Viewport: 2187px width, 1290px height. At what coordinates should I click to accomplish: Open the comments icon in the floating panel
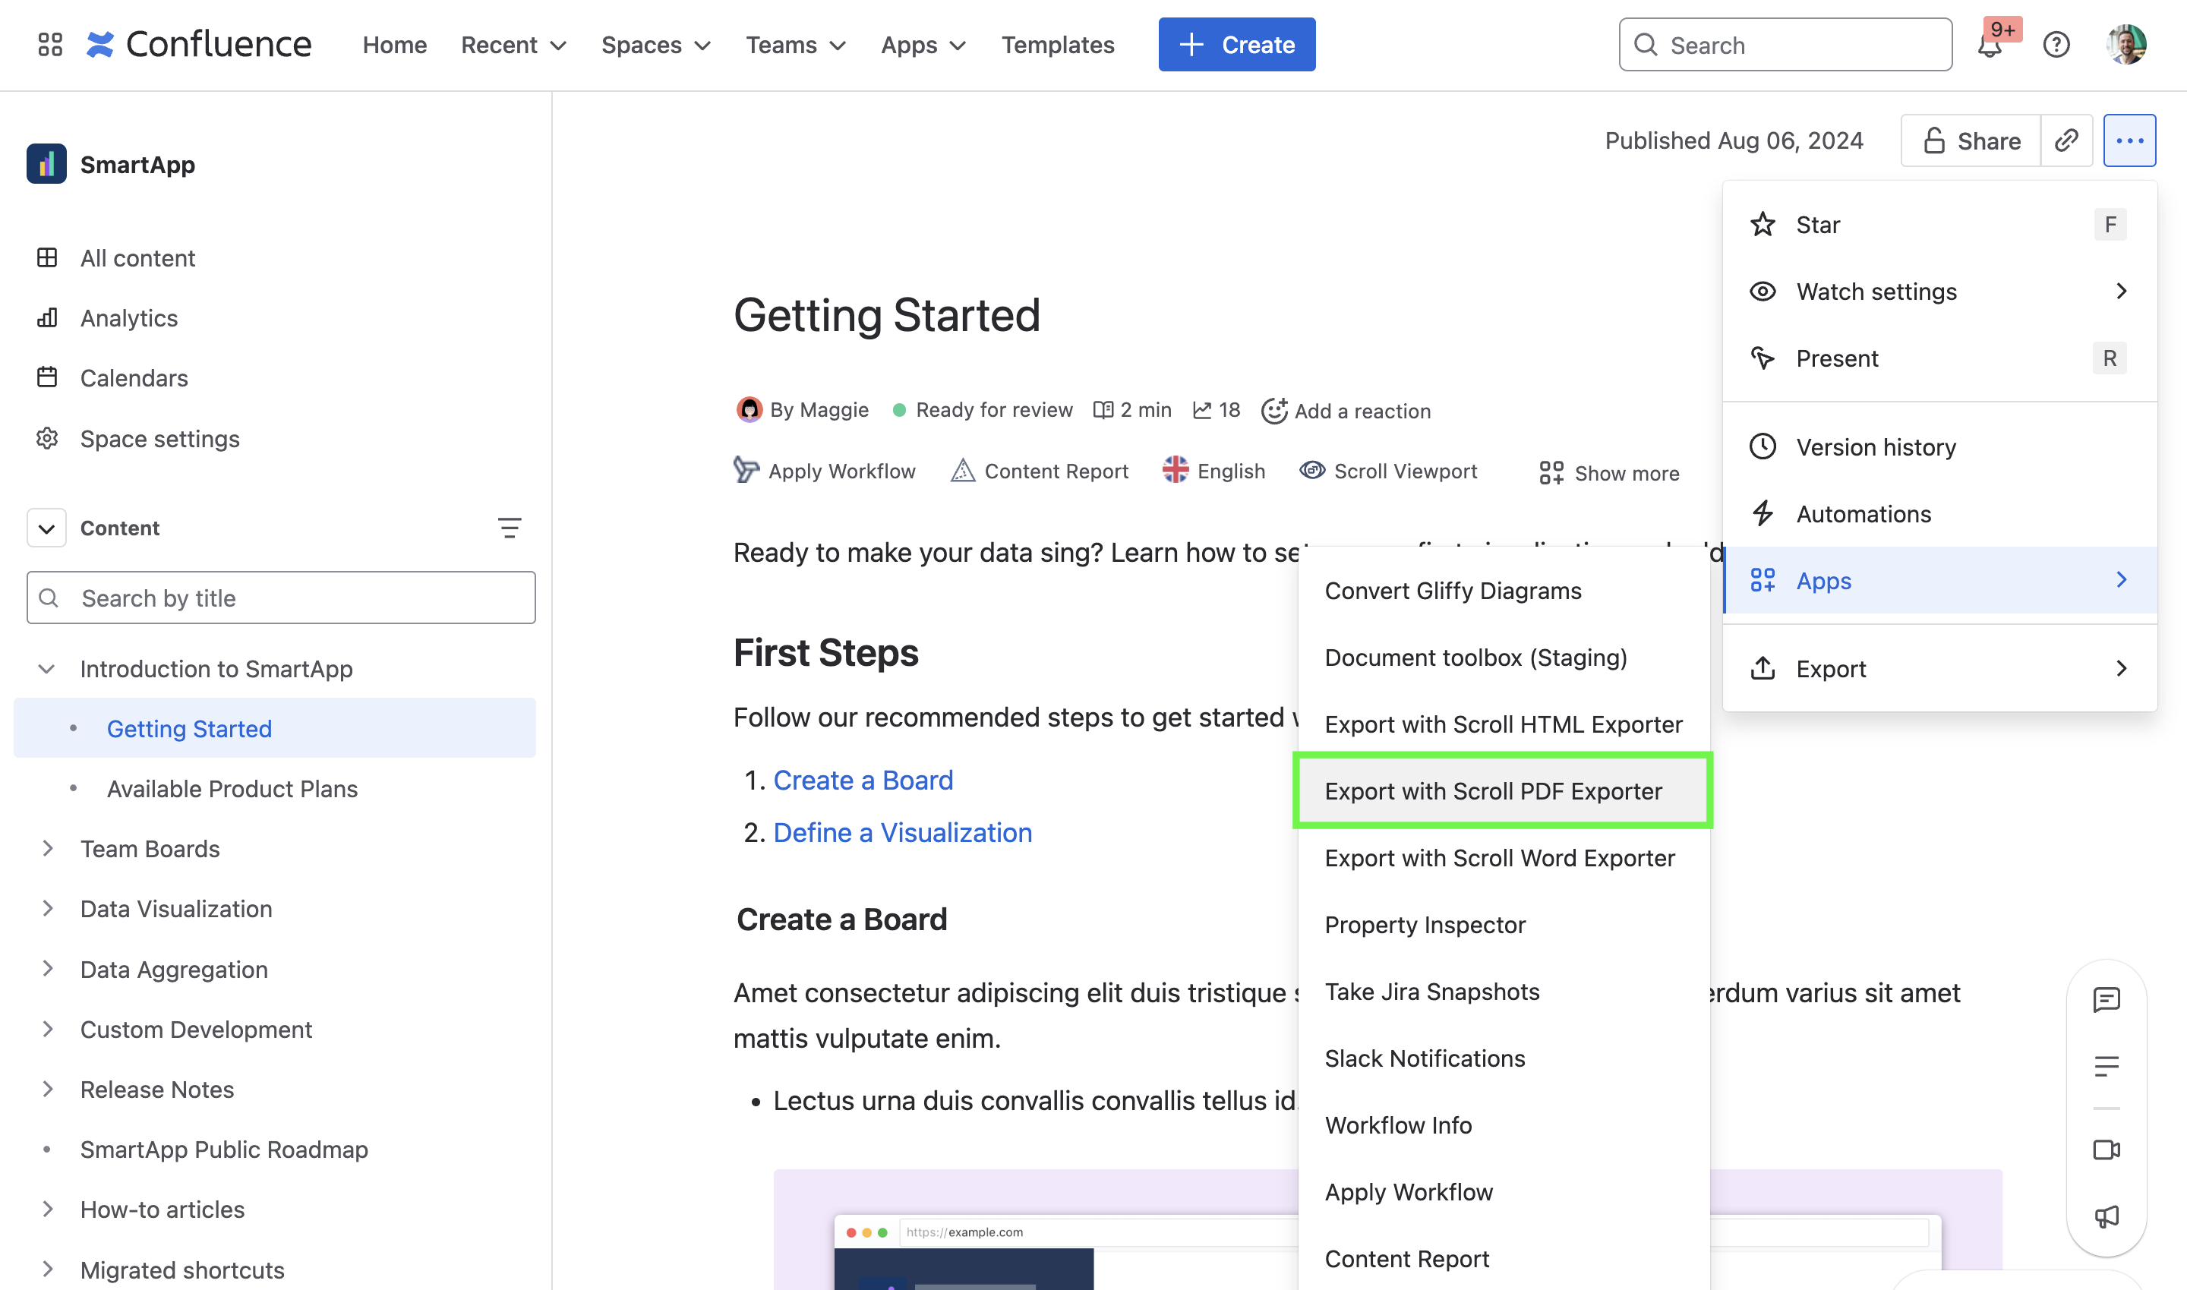[2107, 1000]
